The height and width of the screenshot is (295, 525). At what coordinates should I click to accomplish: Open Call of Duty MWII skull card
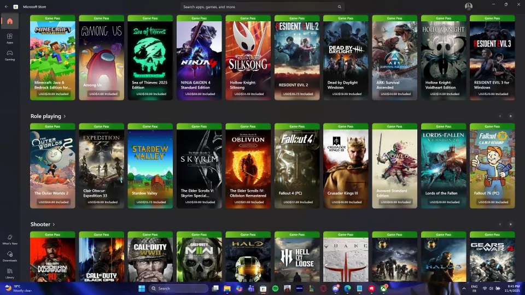pyautogui.click(x=199, y=257)
